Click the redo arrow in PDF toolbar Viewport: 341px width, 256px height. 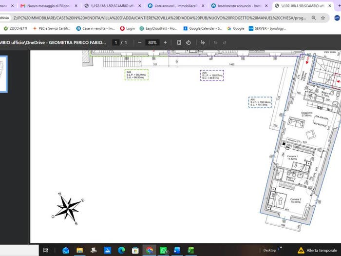[x=225, y=43]
